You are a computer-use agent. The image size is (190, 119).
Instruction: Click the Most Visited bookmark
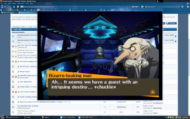point(5,10)
